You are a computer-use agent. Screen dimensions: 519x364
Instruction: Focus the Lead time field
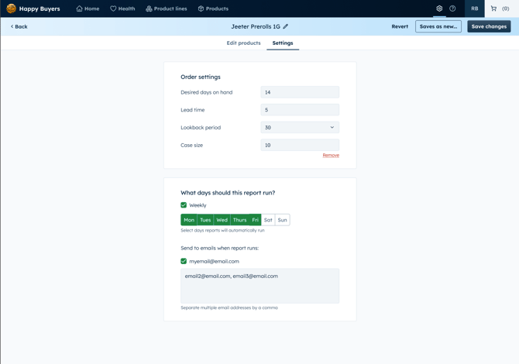click(x=300, y=110)
